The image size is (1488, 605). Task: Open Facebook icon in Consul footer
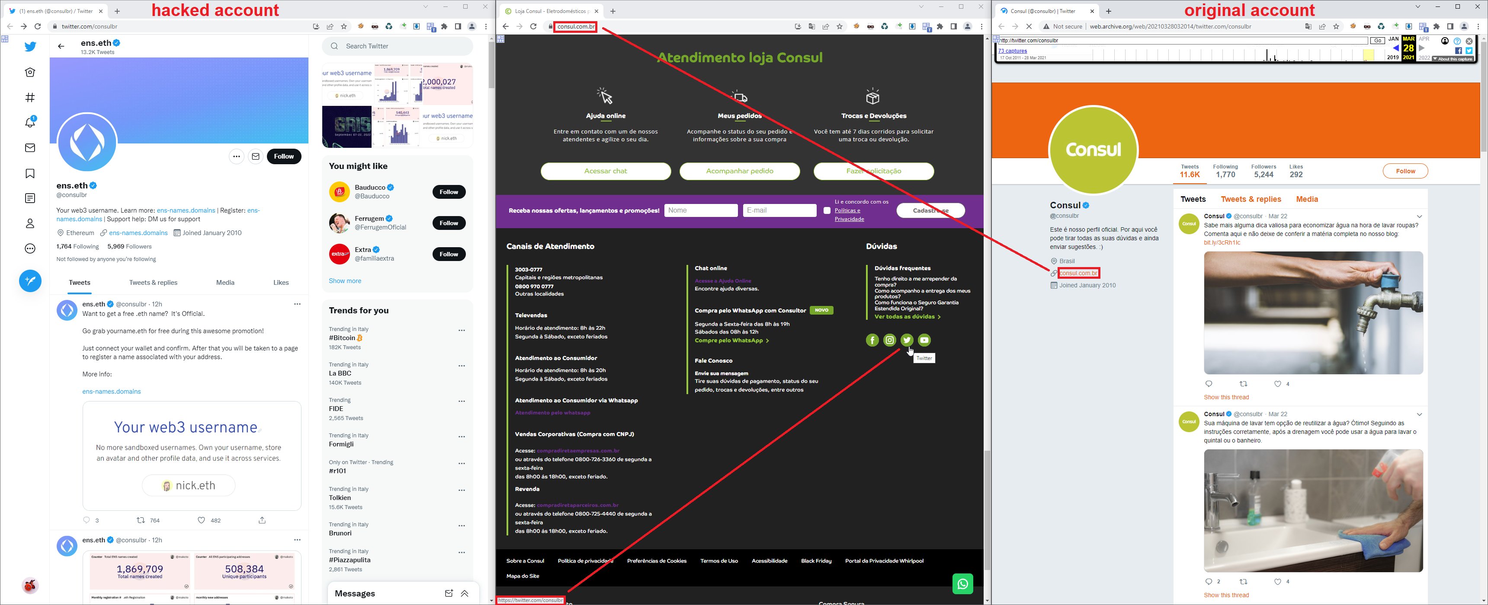tap(872, 340)
